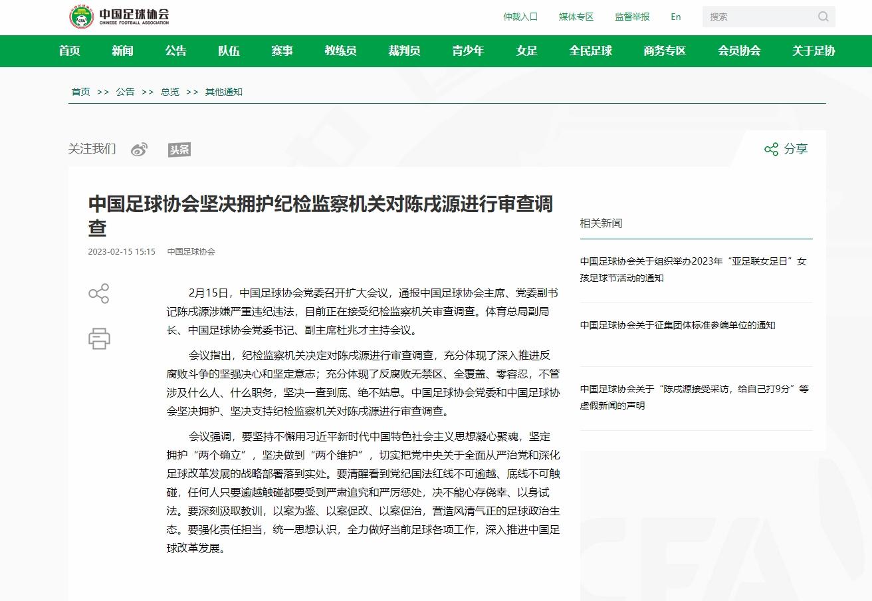
Task: Click the 分享 share icon at top right
Action: (x=771, y=149)
